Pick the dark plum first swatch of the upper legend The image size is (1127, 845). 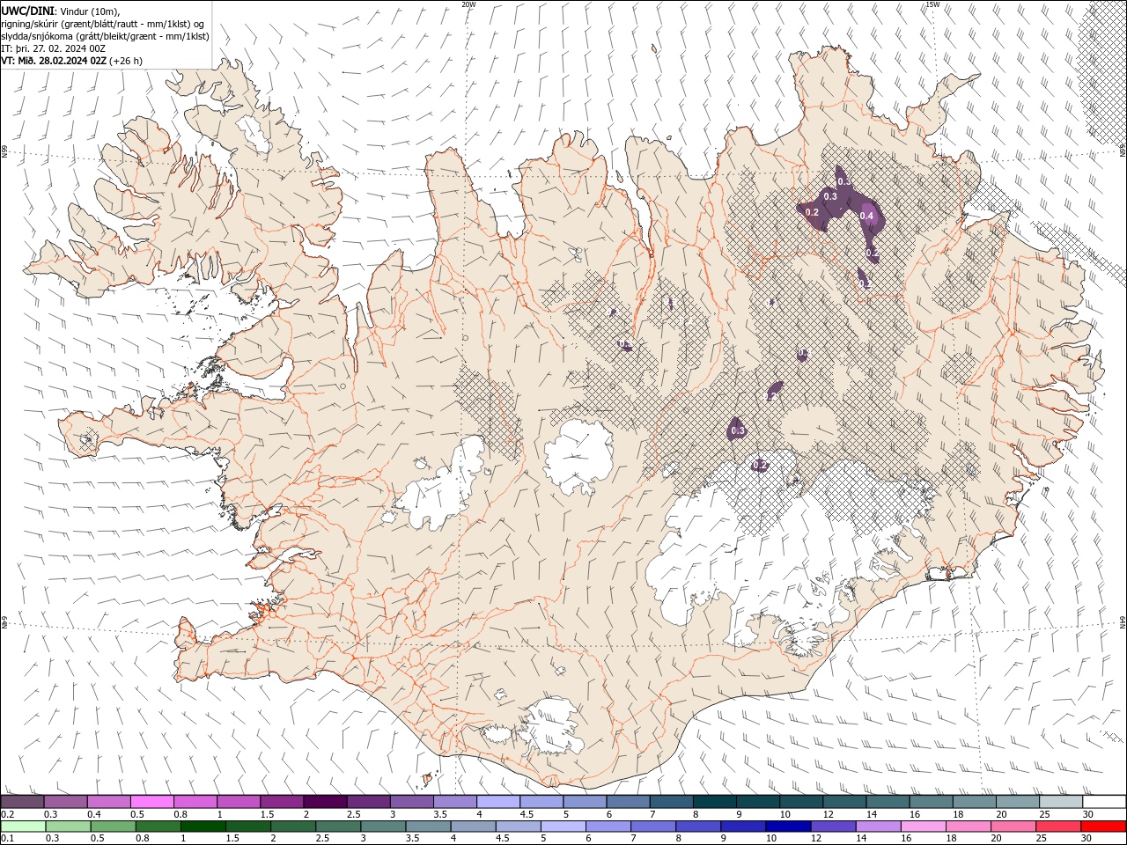(x=22, y=802)
